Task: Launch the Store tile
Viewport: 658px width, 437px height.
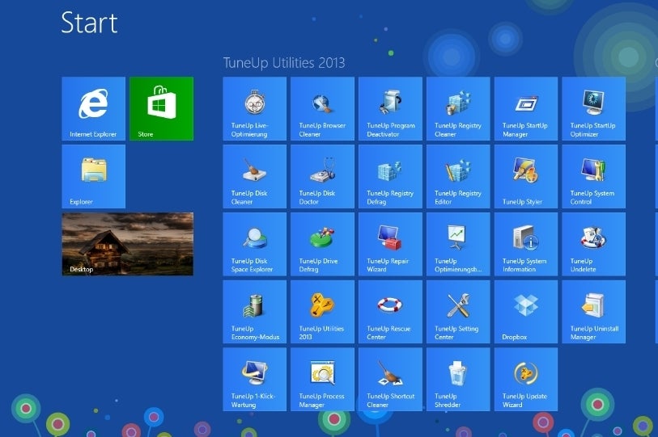Action: [x=162, y=108]
